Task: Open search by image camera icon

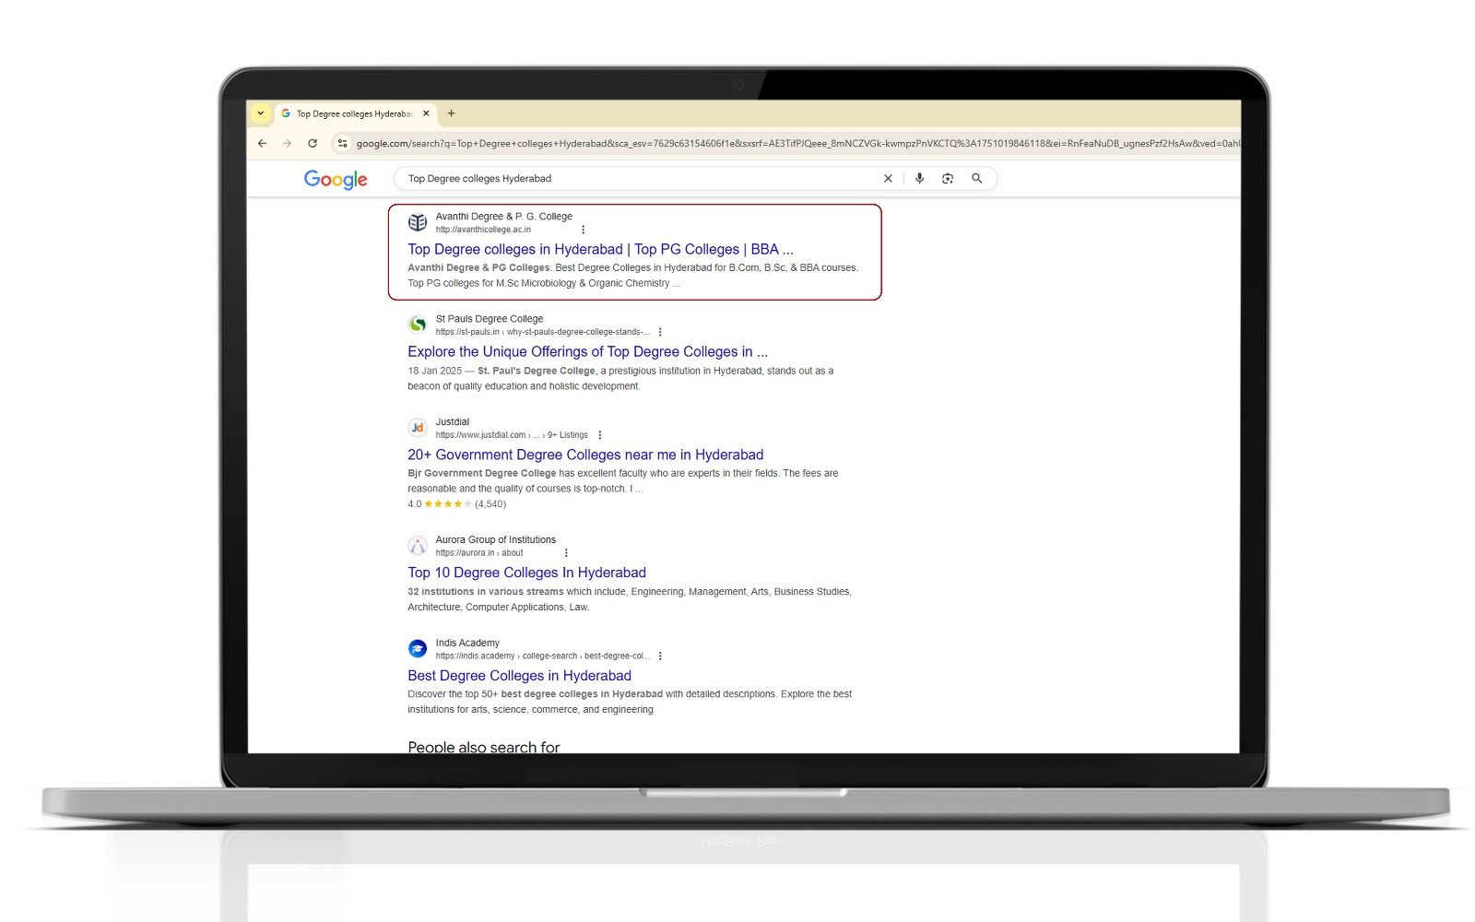Action: (948, 179)
